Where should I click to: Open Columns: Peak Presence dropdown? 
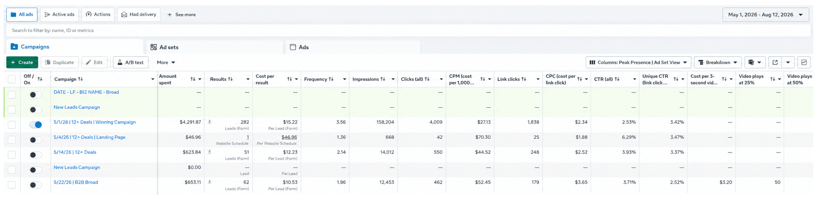pos(638,63)
